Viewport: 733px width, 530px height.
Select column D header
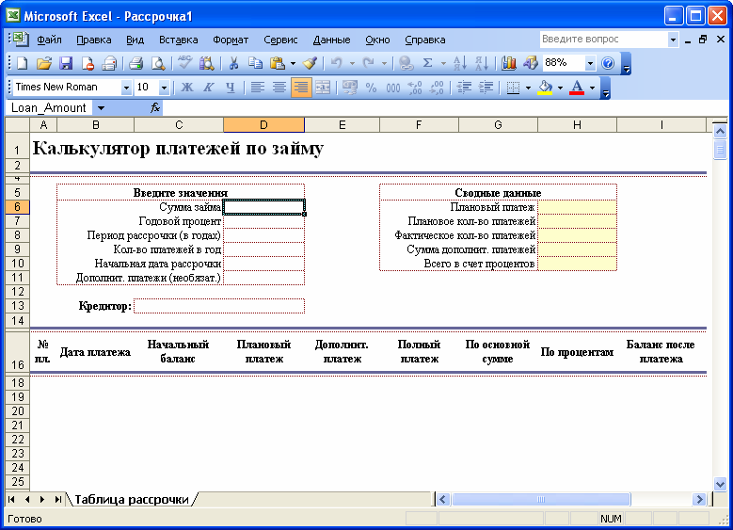pyautogui.click(x=263, y=125)
